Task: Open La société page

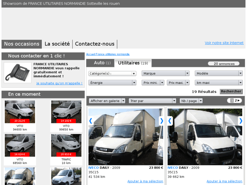Action: 57,44
